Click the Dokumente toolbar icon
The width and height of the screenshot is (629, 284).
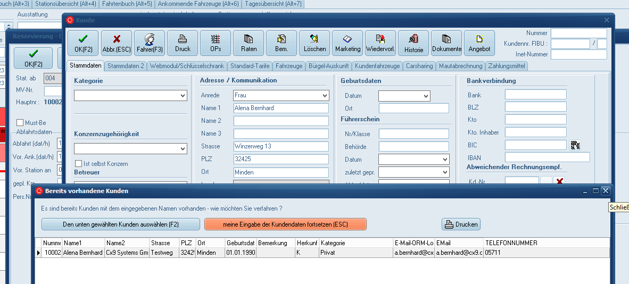[446, 43]
